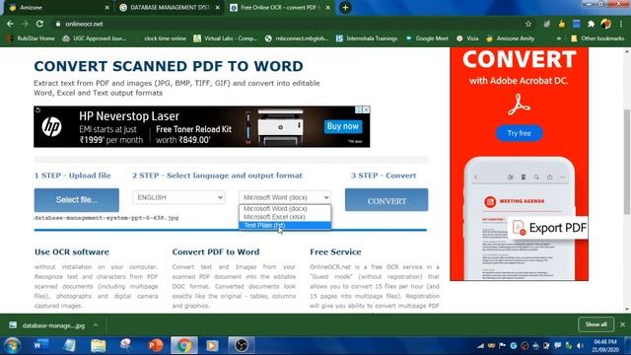Screen dimensions: 631x355
Task: Open UGC Approved Journal bookmark
Action: pyautogui.click(x=95, y=38)
